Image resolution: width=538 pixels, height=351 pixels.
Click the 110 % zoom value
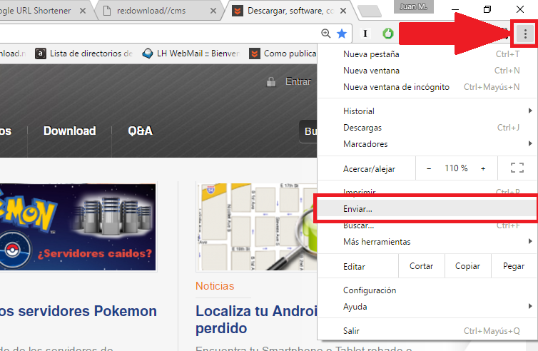tap(456, 168)
